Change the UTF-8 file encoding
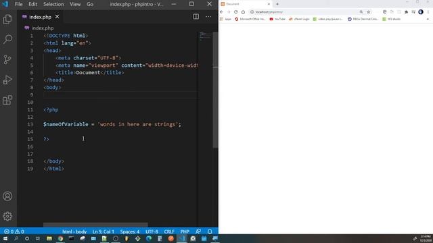The height and width of the screenshot is (243, 433). (152, 232)
